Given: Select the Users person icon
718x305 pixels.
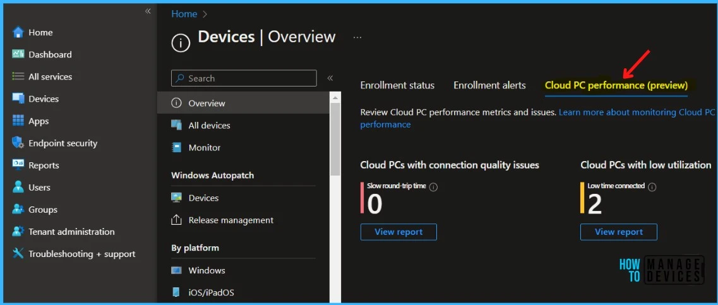Looking at the screenshot, I should [x=18, y=187].
